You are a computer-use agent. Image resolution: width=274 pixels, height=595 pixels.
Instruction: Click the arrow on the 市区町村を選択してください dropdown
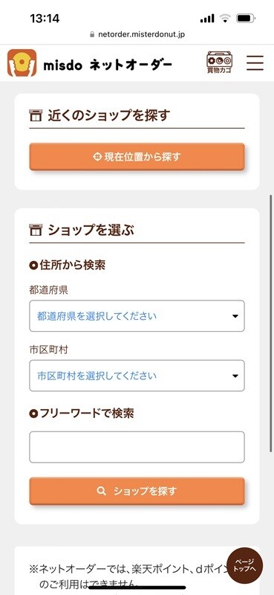coord(235,376)
